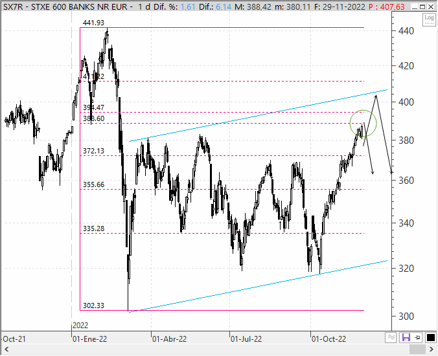Click the horizontal scrollbar right arrow
This screenshot has height=356, width=438.
click(x=432, y=349)
